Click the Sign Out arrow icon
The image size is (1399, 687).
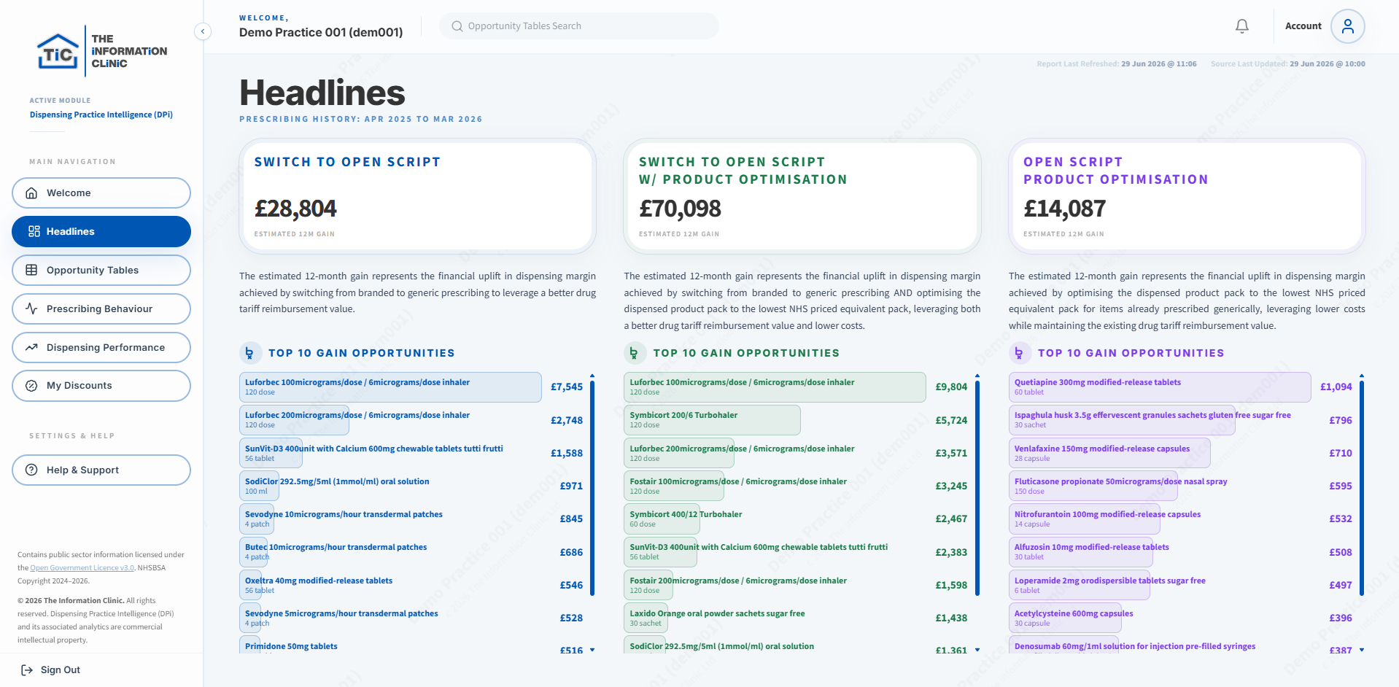(x=27, y=670)
